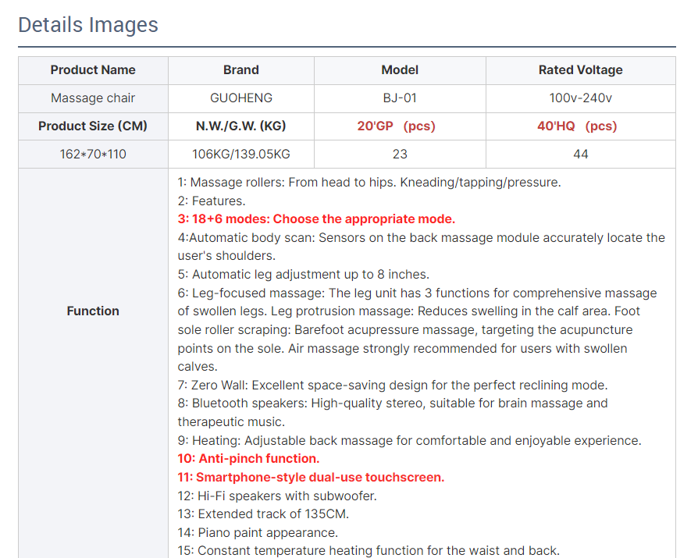Viewport: 698px width, 558px height.
Task: Select the 162*70*110 size value
Action: [93, 155]
